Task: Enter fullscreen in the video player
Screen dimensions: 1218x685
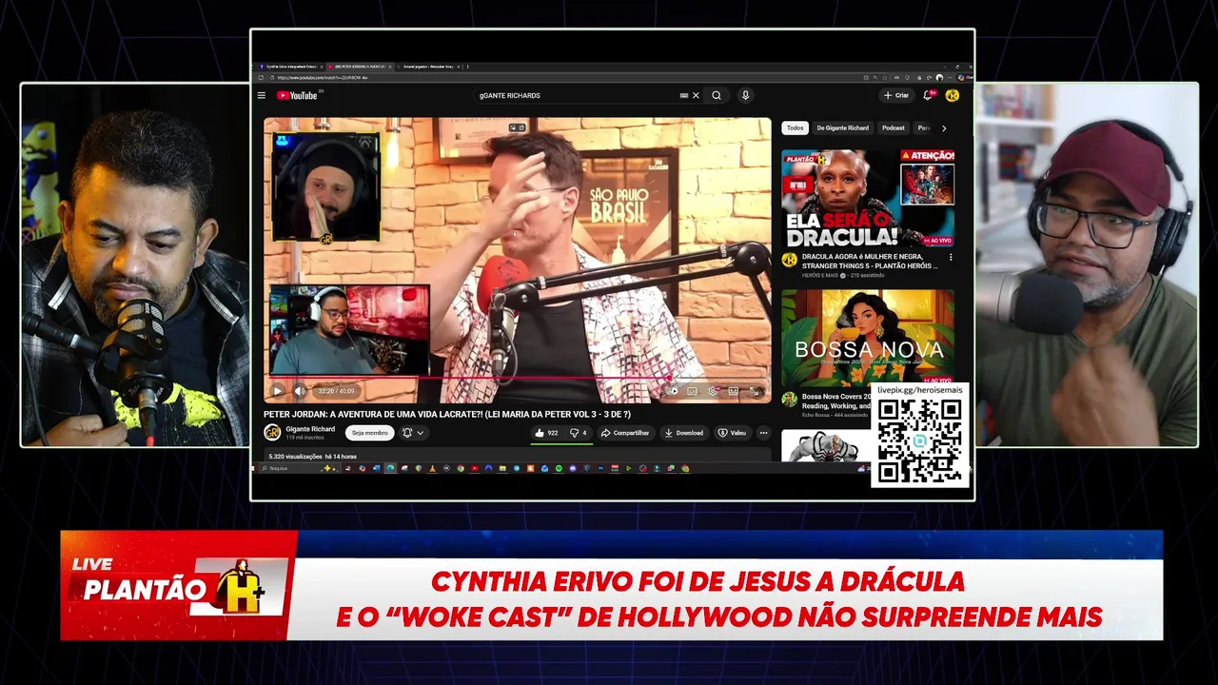Action: [755, 391]
